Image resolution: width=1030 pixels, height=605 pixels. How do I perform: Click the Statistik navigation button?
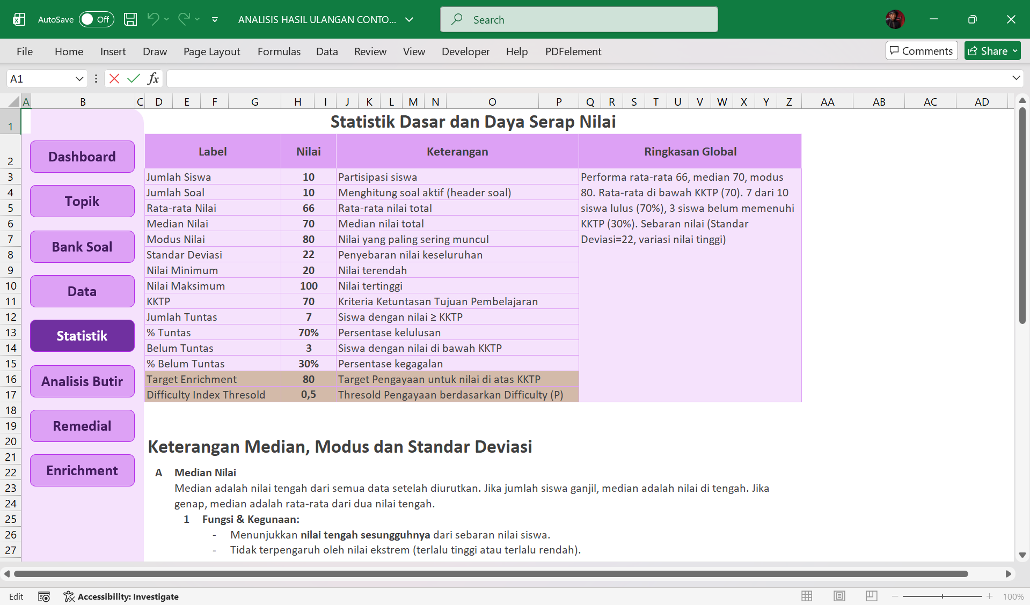[82, 336]
